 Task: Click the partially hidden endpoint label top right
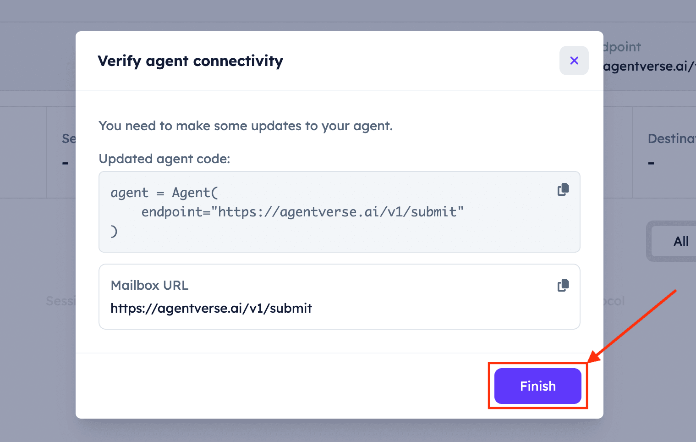tap(622, 47)
